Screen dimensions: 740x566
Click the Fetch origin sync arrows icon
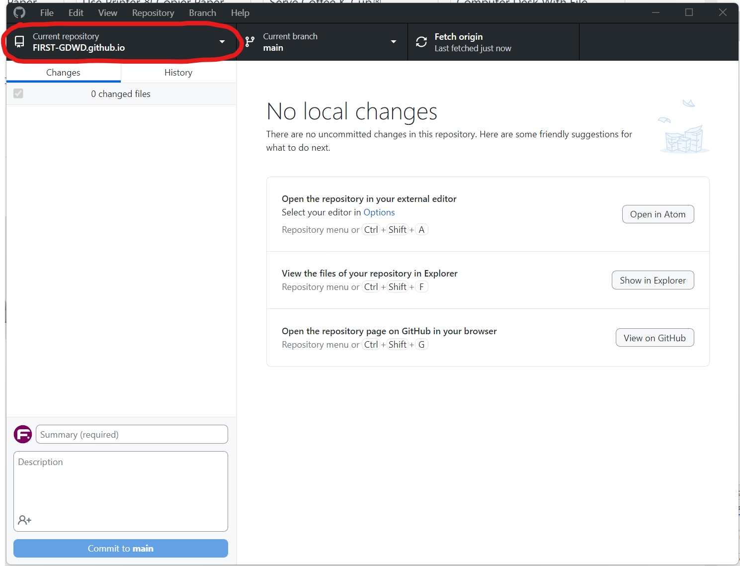coord(421,42)
